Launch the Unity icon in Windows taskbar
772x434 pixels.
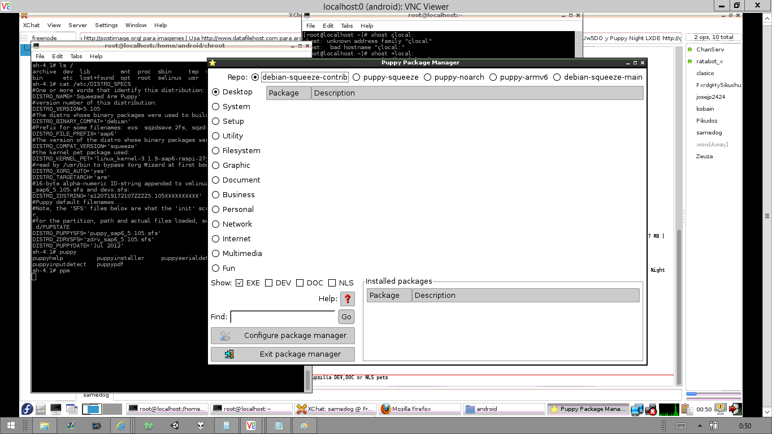pyautogui.click(x=175, y=426)
